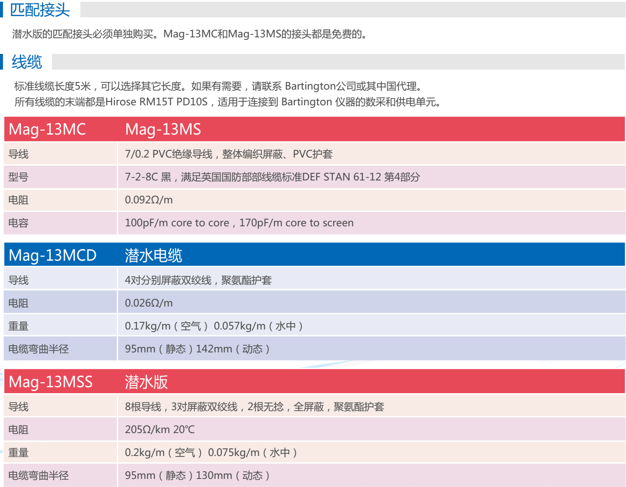
Task: Click the Mag-13MSS header
Action: tap(51, 382)
